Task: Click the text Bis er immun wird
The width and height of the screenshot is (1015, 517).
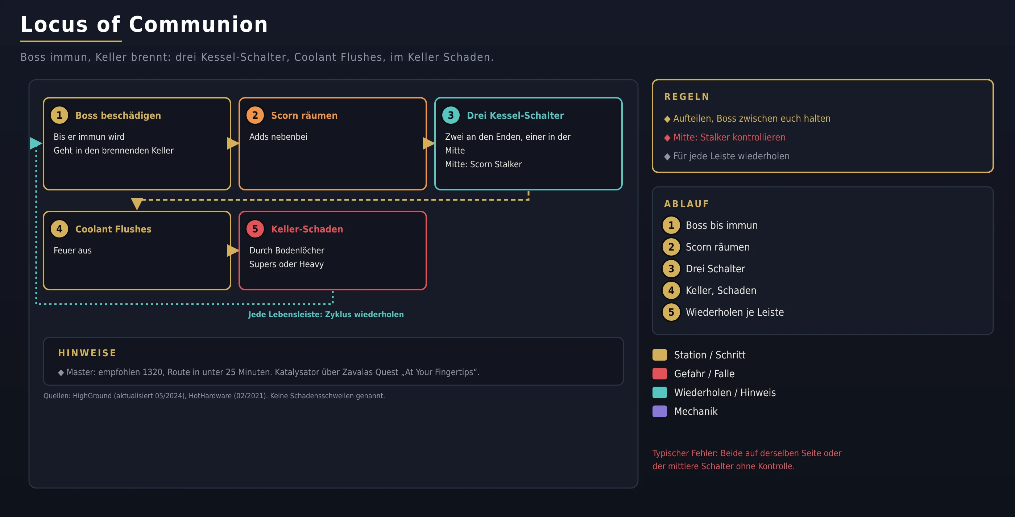Action: coord(89,136)
